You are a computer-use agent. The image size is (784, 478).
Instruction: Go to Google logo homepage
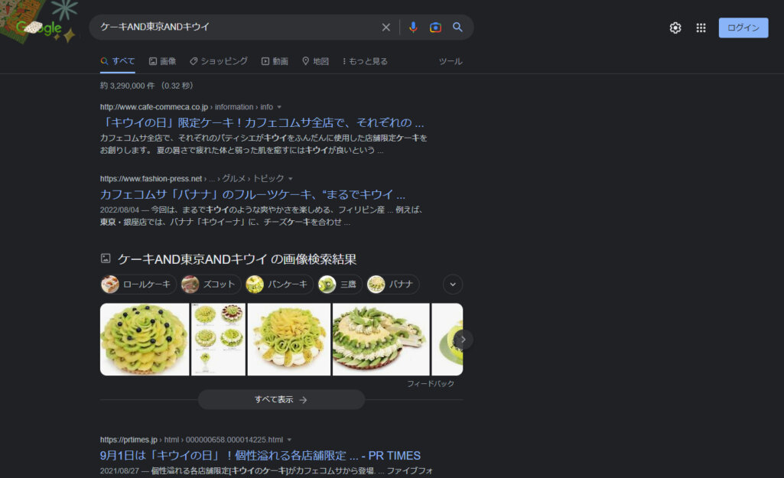pyautogui.click(x=39, y=28)
